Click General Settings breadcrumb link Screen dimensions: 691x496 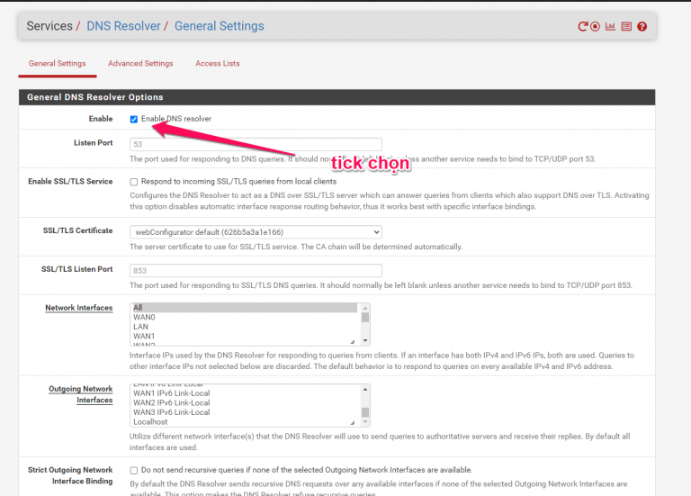coord(219,26)
